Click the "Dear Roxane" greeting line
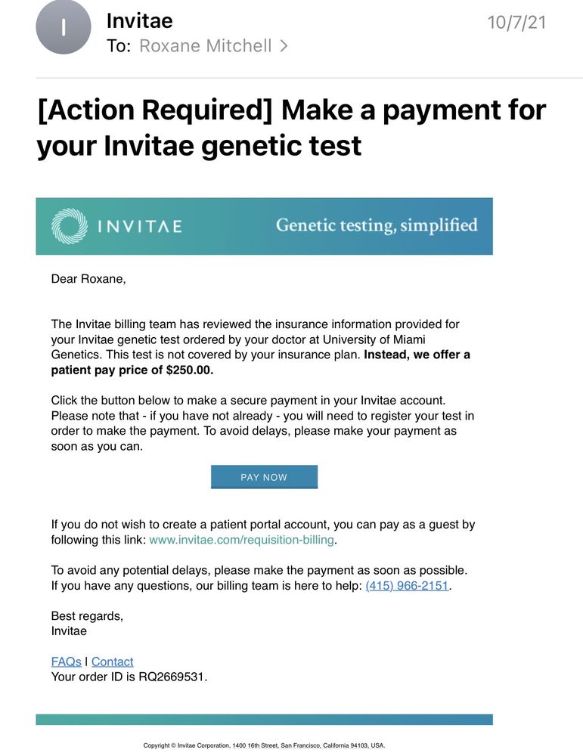 coord(88,279)
